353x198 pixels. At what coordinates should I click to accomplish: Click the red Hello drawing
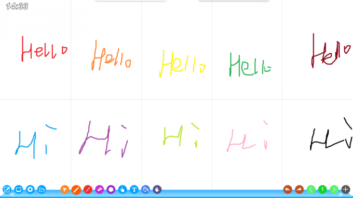tap(44, 49)
